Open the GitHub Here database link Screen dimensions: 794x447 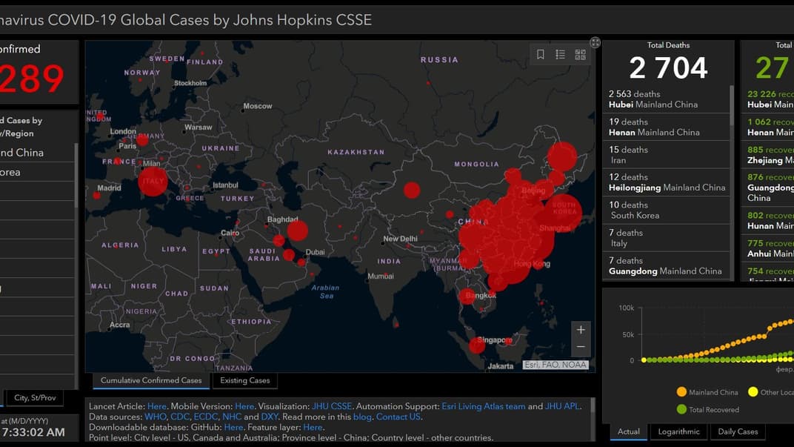(x=233, y=428)
